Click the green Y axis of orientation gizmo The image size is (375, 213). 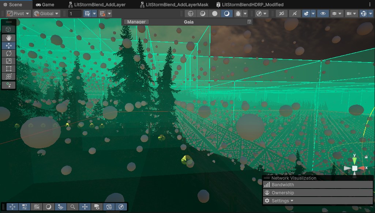(x=354, y=160)
